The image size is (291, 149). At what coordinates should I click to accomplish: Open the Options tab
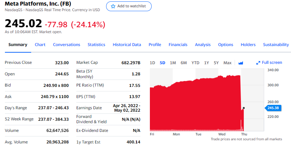tap(226, 45)
